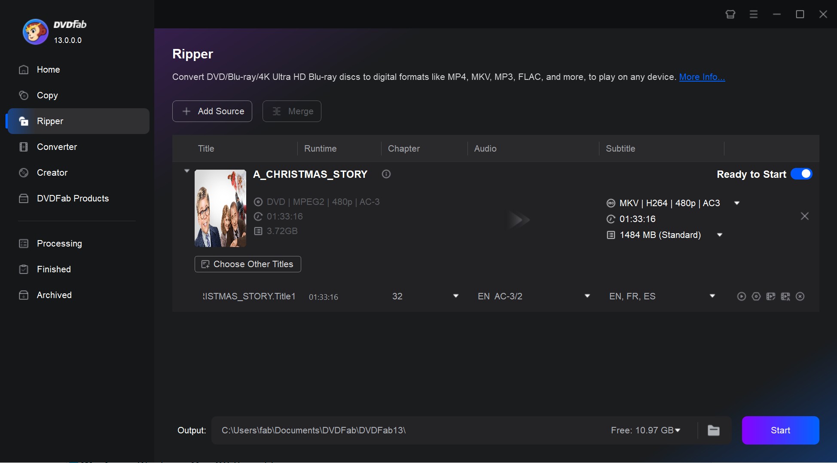This screenshot has width=837, height=463.
Task: Open the chapter selection dropdown
Action: pyautogui.click(x=455, y=296)
